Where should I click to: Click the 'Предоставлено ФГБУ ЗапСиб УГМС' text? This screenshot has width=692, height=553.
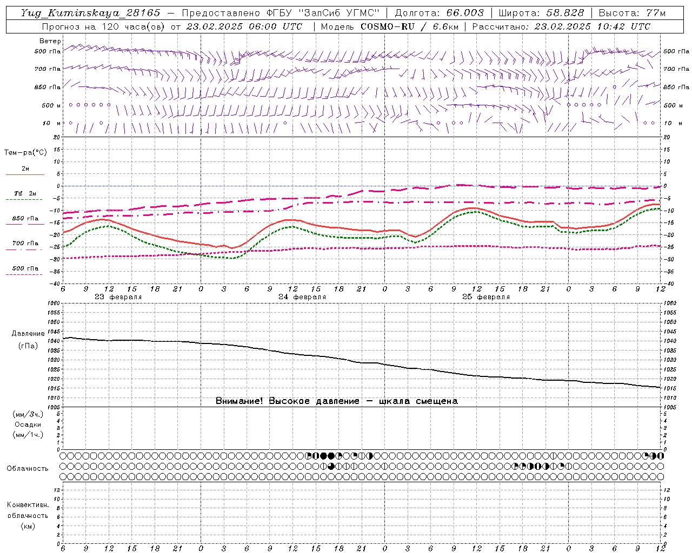(281, 13)
